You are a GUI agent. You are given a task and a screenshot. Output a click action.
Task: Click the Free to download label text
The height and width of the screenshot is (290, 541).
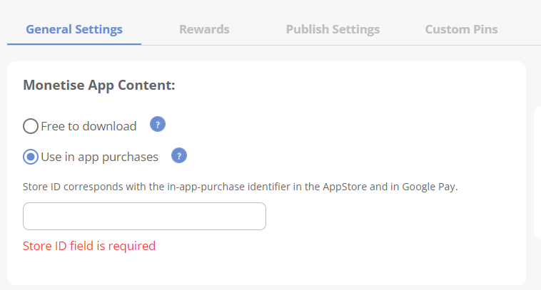pos(89,126)
